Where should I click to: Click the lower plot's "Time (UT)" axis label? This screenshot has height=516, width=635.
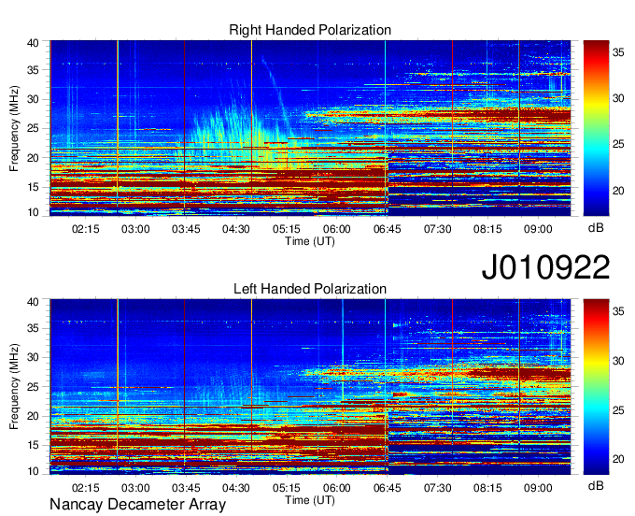pos(310,500)
